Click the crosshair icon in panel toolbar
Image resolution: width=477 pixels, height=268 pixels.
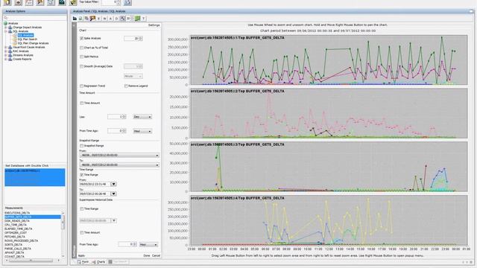122,19
